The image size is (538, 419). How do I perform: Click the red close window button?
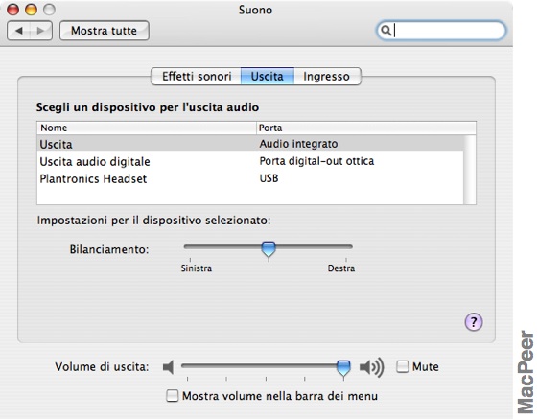coord(12,10)
